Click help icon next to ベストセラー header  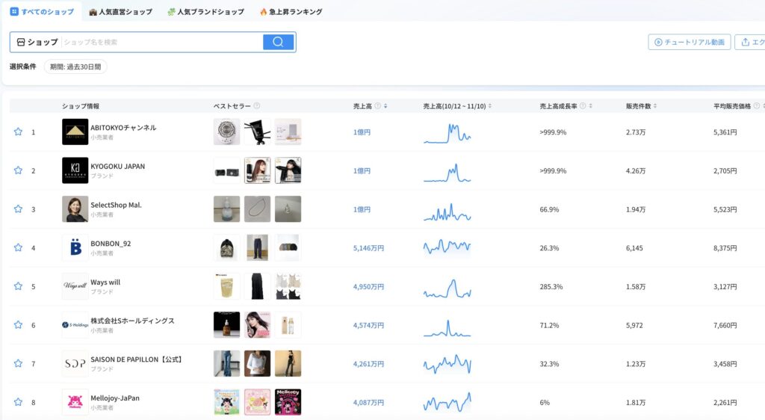coord(256,106)
